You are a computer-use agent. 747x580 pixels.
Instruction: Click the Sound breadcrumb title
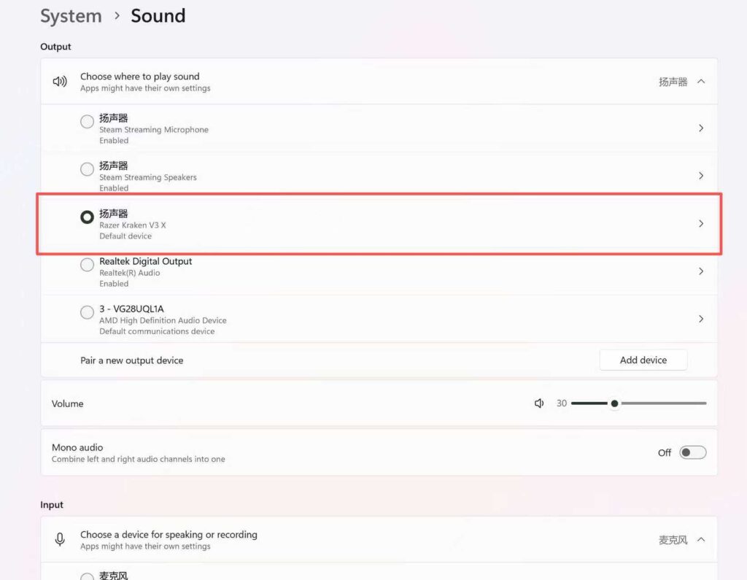tap(158, 16)
